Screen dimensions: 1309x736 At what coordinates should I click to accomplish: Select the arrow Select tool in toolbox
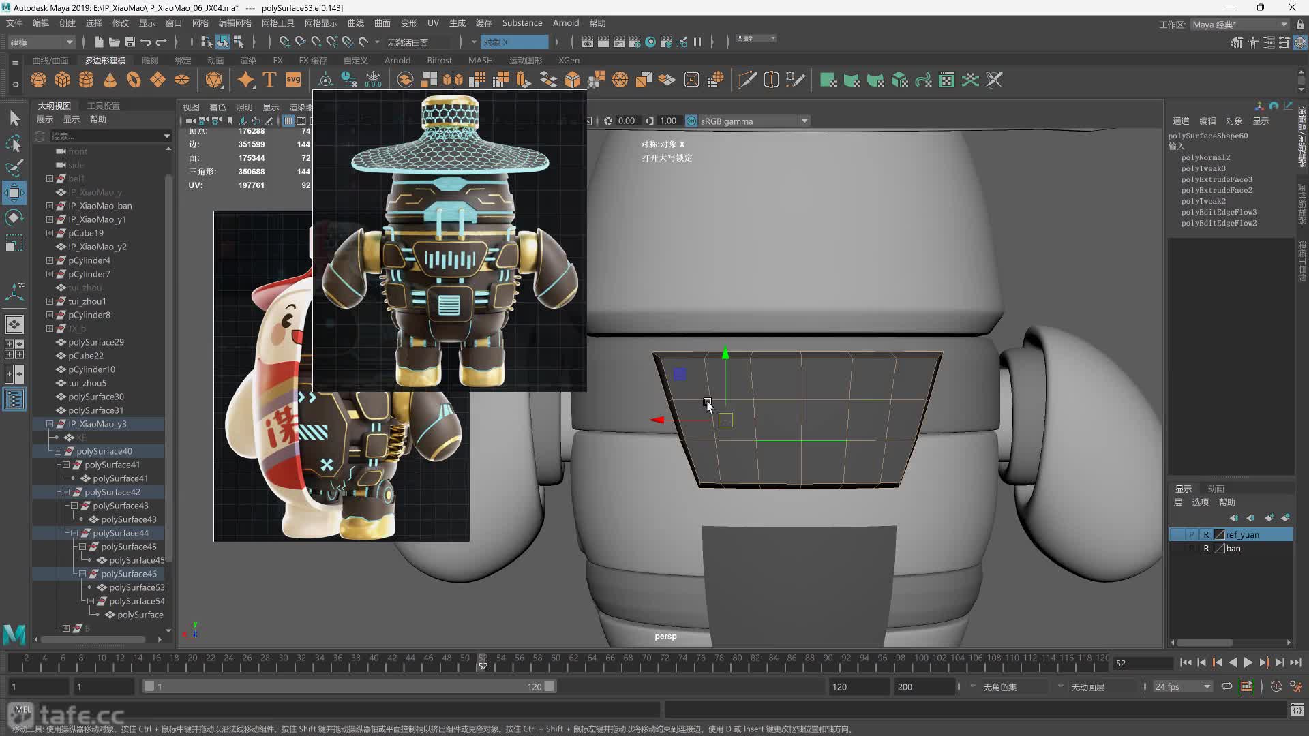(14, 119)
